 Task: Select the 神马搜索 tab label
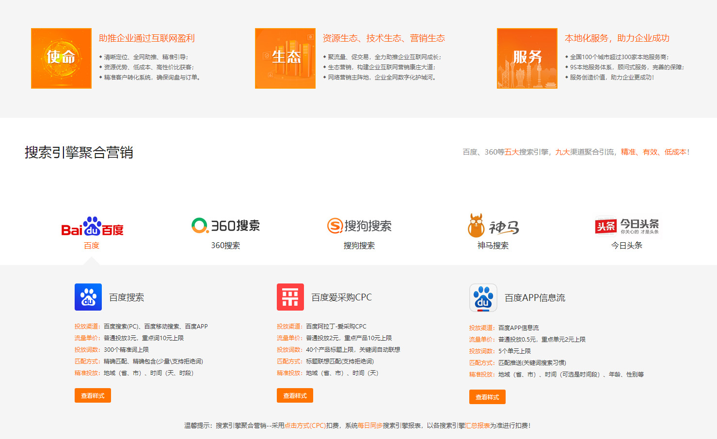(x=493, y=245)
